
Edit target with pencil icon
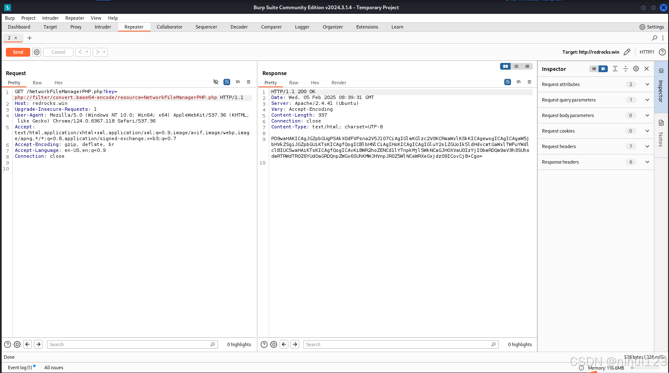tap(627, 52)
